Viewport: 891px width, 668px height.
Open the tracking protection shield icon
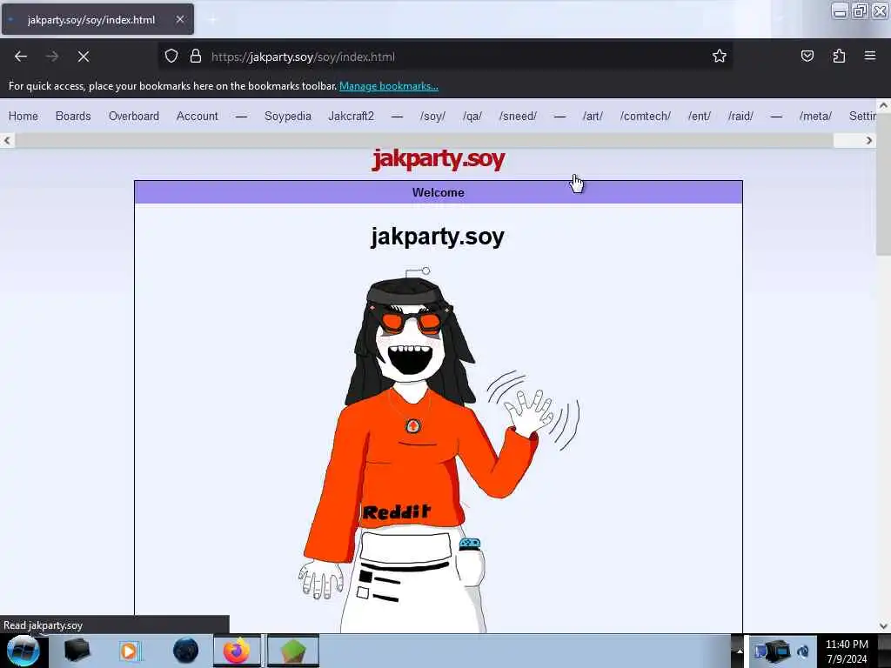tap(171, 57)
